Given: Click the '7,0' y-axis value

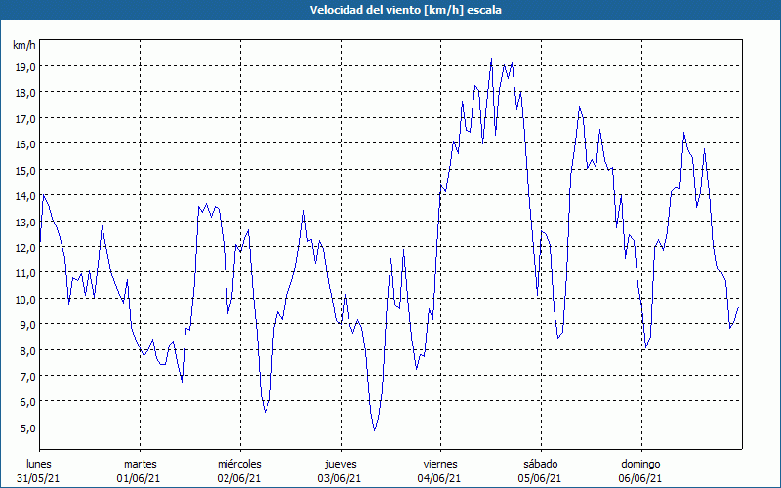Looking at the screenshot, I should [x=27, y=376].
